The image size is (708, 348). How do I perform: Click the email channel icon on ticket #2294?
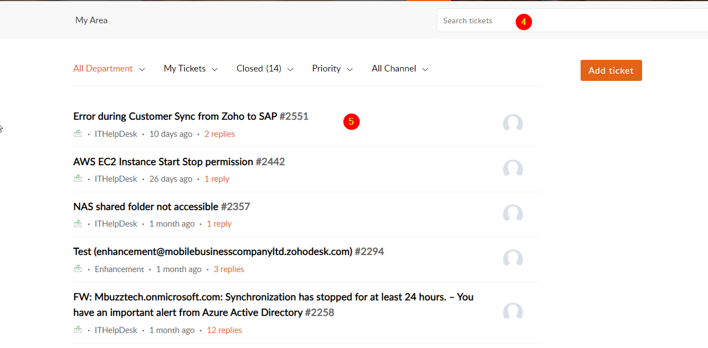tap(78, 269)
